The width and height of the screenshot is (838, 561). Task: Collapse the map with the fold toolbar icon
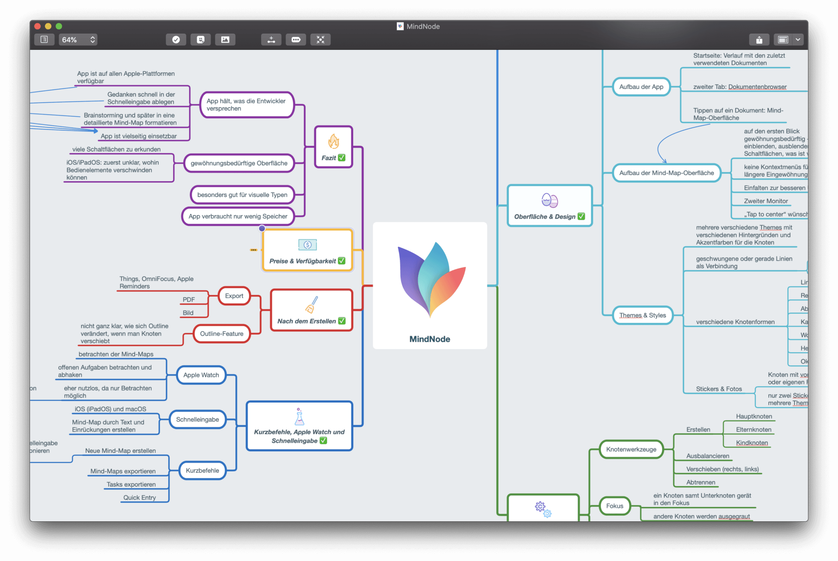tap(321, 39)
